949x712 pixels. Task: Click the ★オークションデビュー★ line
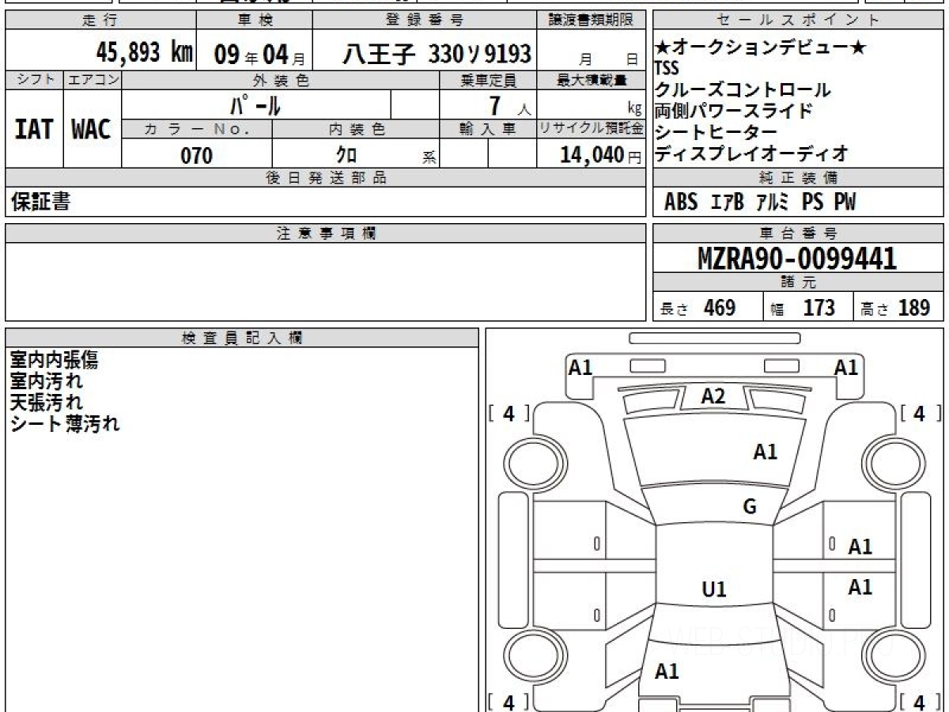tap(760, 47)
